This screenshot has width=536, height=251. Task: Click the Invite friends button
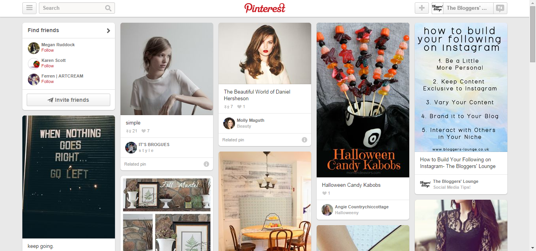tap(68, 100)
